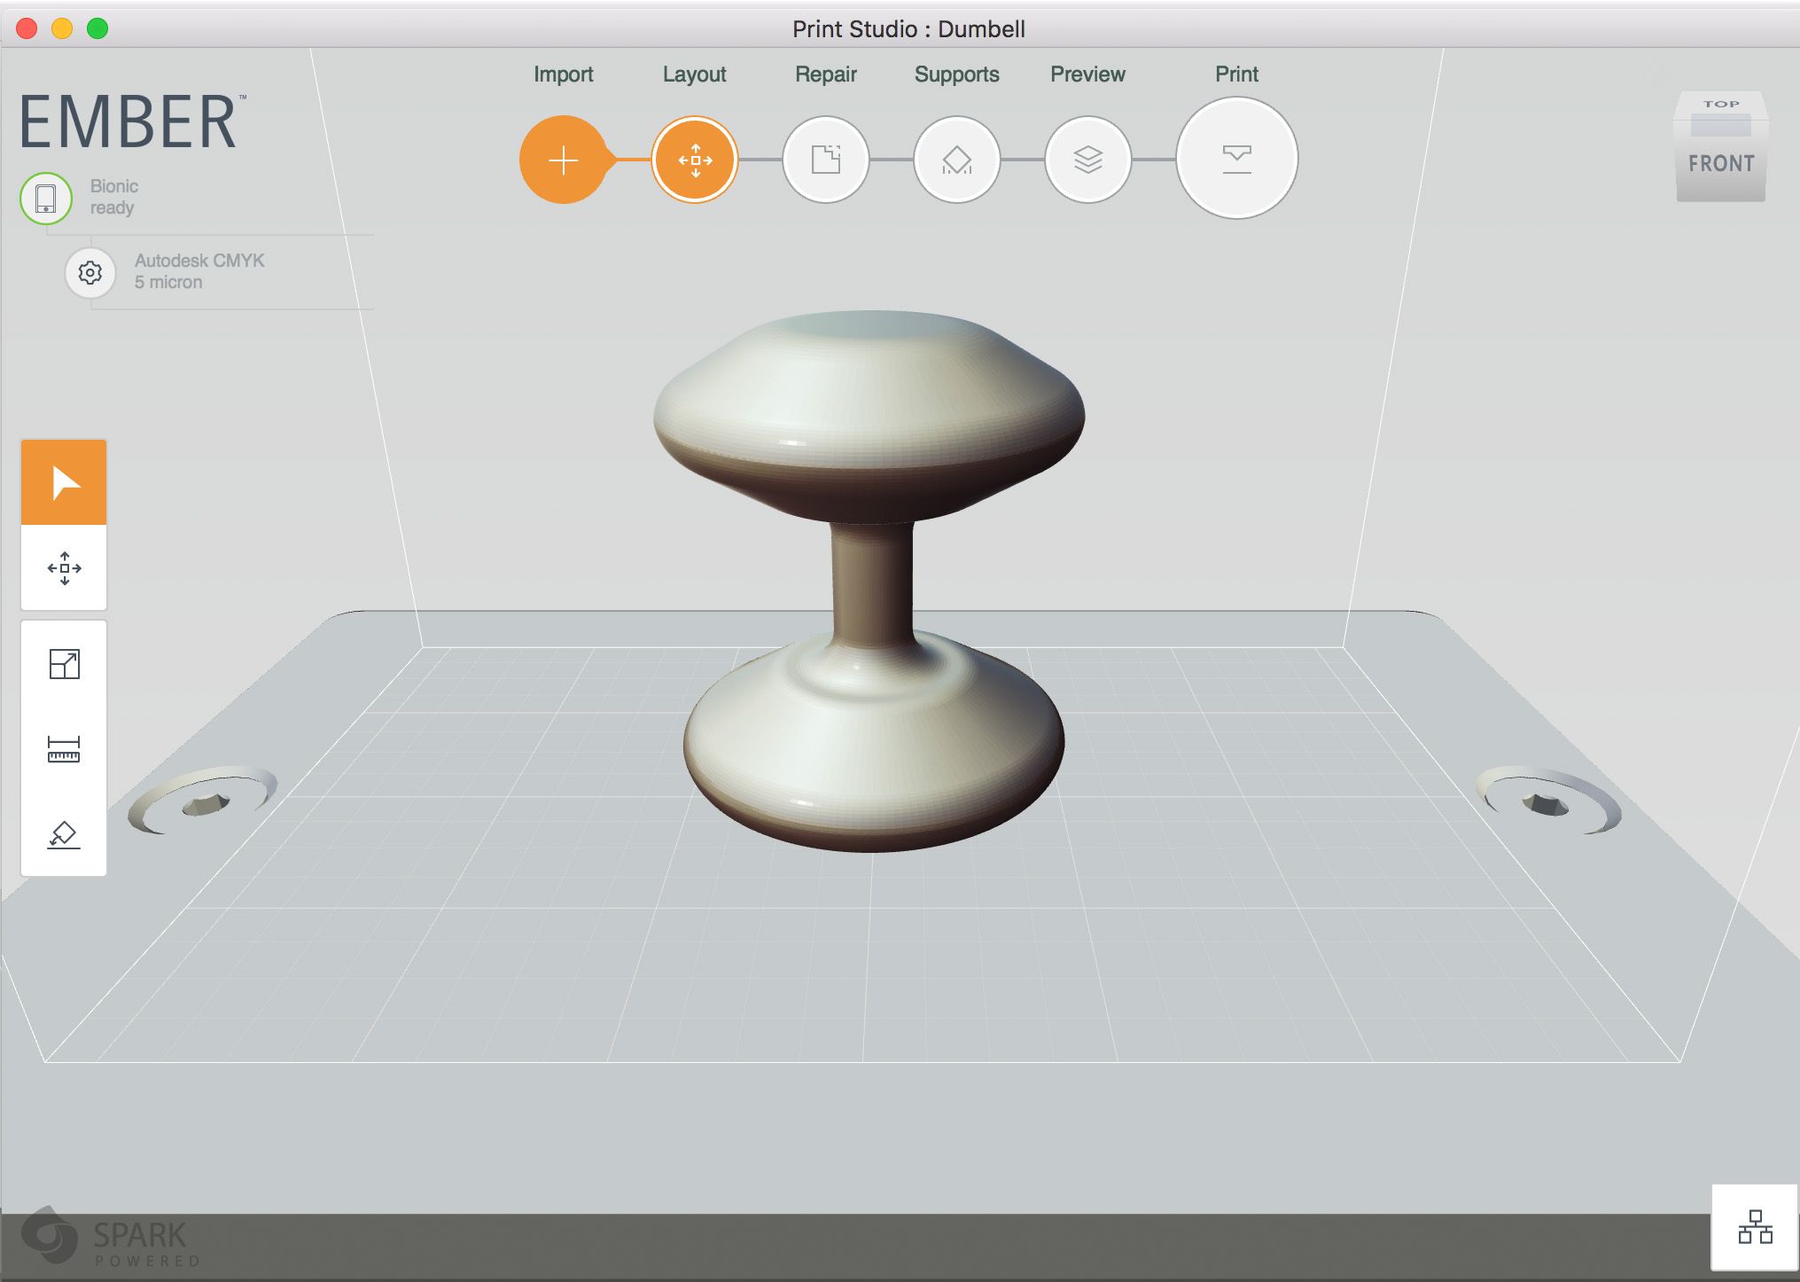Toggle the selection tool highlight off
The image size is (1800, 1282).
(x=63, y=481)
